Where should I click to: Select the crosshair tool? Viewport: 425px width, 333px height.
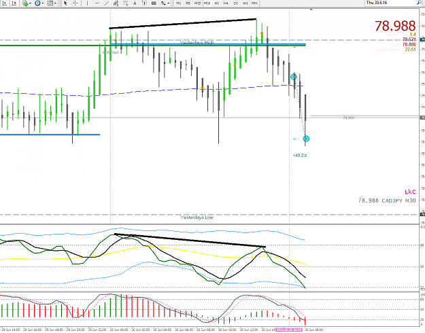(75, 3)
